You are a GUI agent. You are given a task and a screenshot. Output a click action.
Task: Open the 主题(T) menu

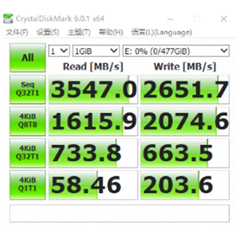(79, 32)
